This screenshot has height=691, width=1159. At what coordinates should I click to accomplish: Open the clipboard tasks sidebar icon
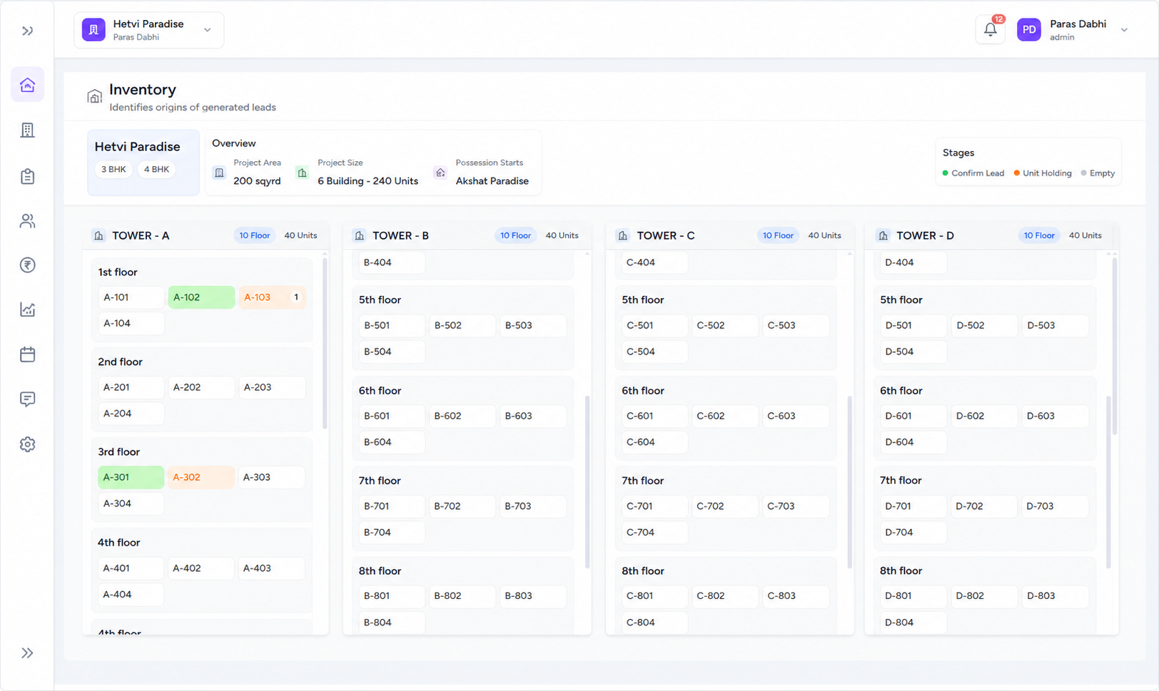coord(27,176)
